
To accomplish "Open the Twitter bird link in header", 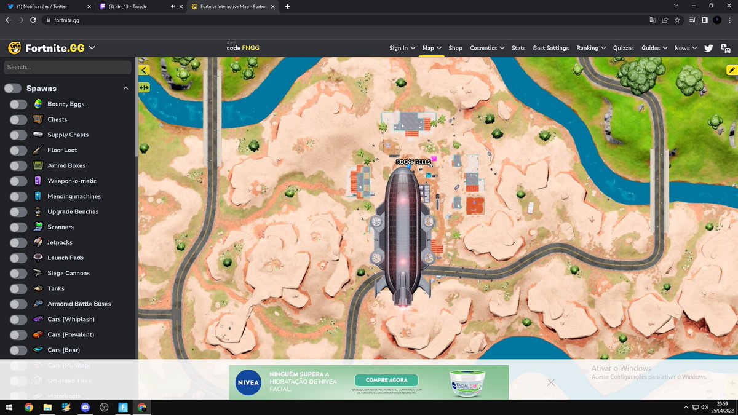I will (x=708, y=48).
